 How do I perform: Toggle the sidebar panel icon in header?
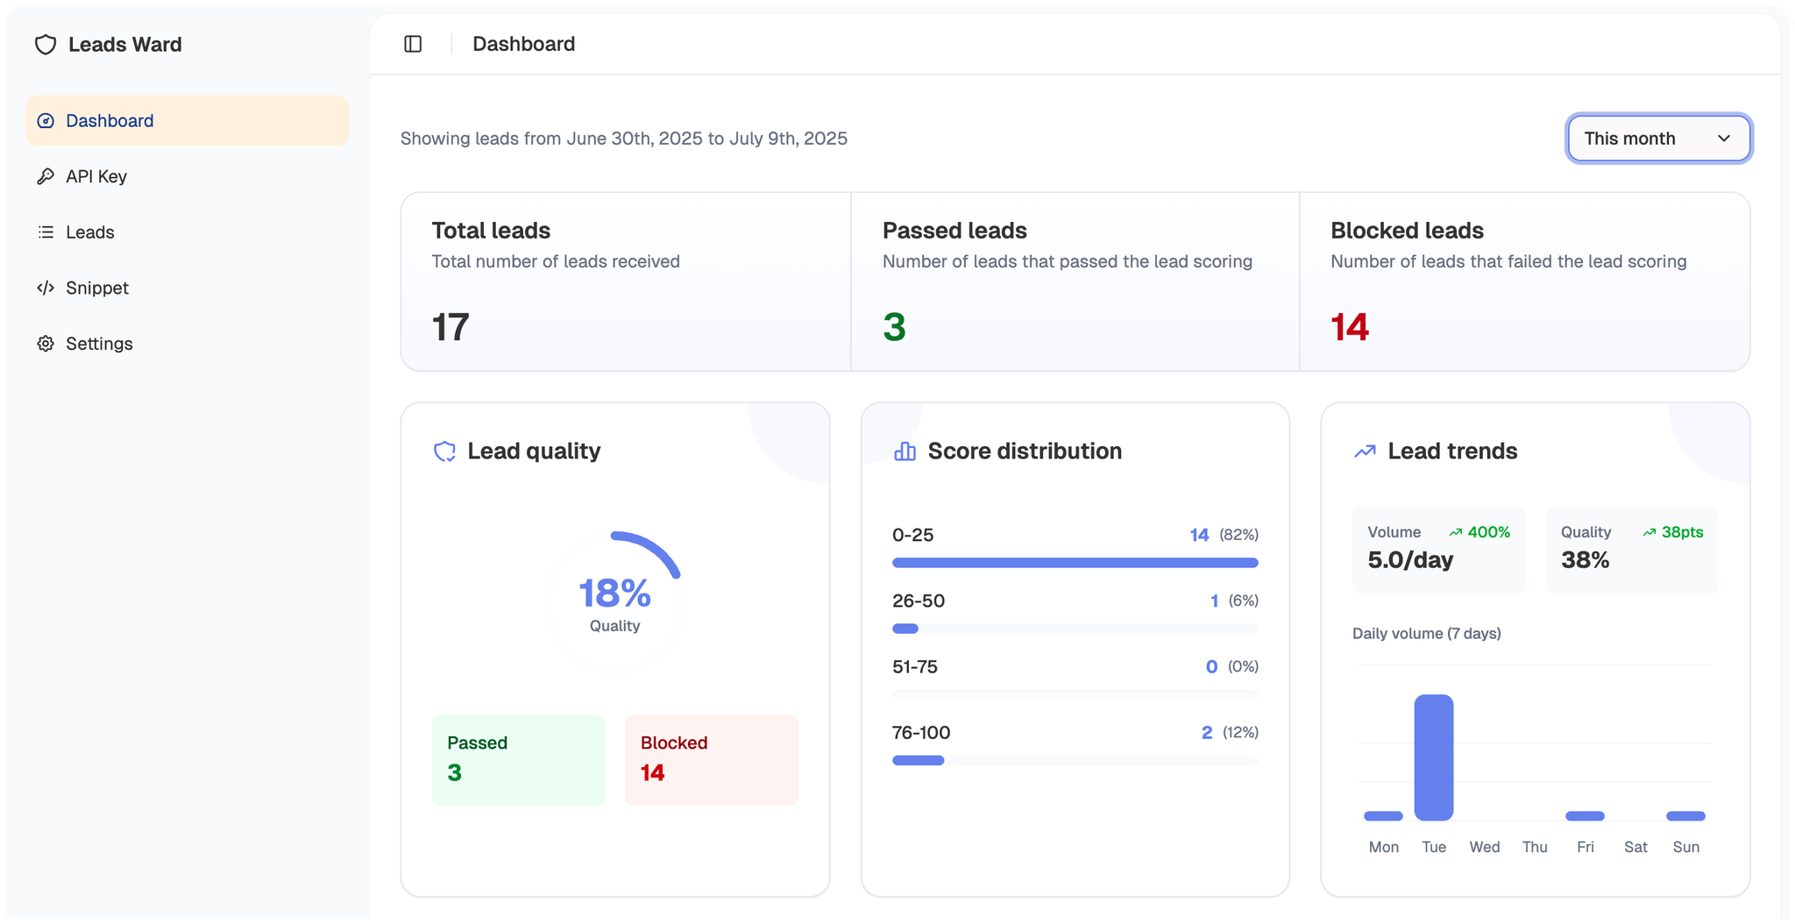coord(413,44)
